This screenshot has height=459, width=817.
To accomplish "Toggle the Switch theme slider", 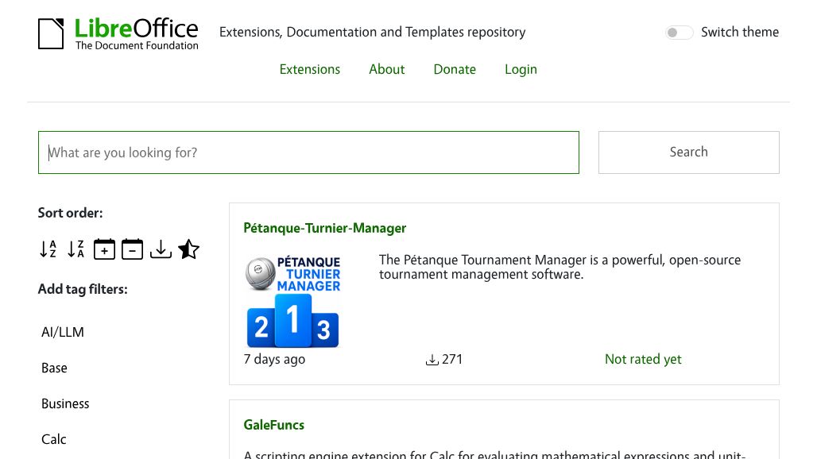I will click(x=679, y=33).
